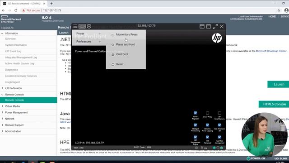
Task: Toggle Agentless Management checkbox
Action: point(219,137)
